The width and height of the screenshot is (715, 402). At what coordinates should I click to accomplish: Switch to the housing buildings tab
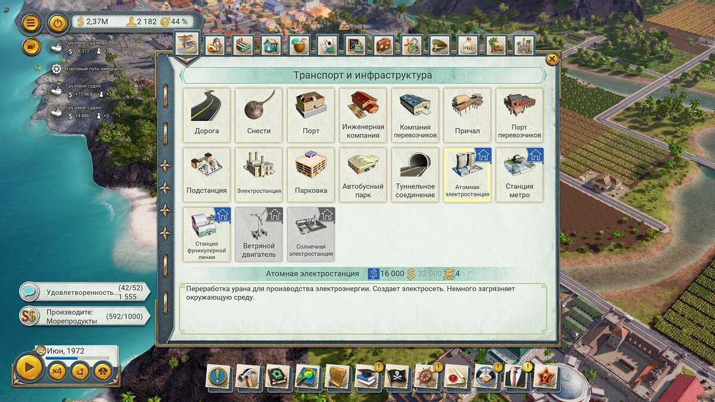[271, 45]
